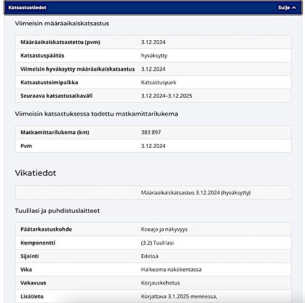Select the value Koeajo ja näkyvyys
This screenshot has height=303, width=305.
click(x=164, y=229)
